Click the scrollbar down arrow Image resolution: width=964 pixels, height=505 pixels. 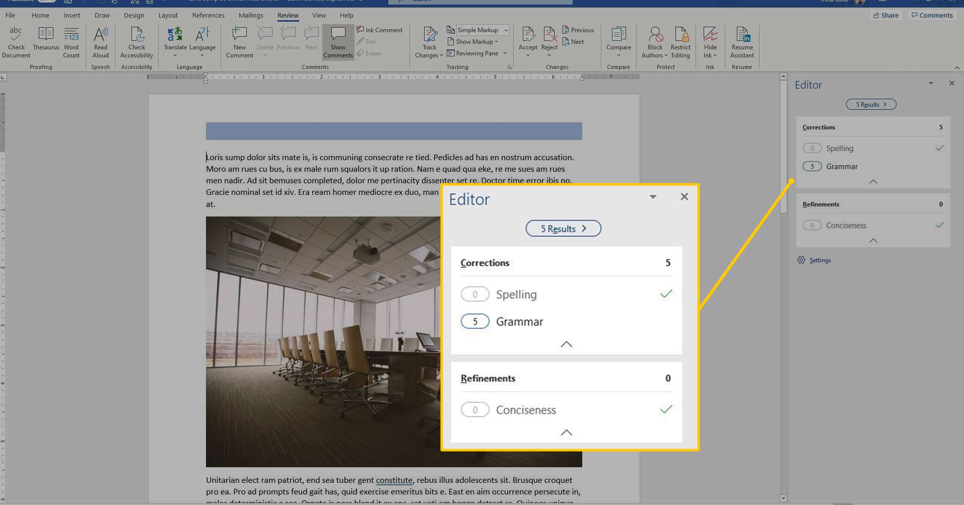[x=783, y=498]
